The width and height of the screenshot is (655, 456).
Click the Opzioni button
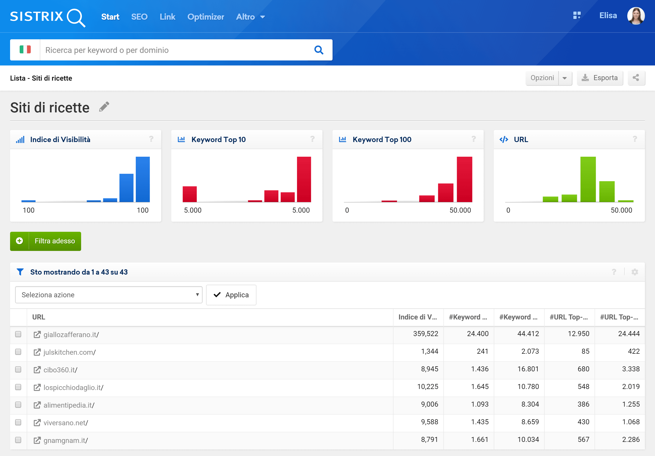click(542, 78)
